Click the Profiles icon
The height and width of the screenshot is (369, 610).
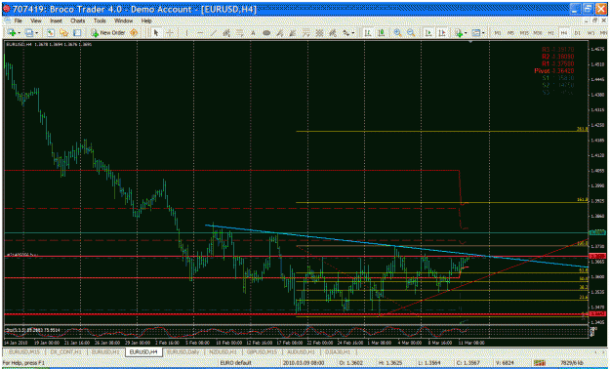click(x=29, y=33)
